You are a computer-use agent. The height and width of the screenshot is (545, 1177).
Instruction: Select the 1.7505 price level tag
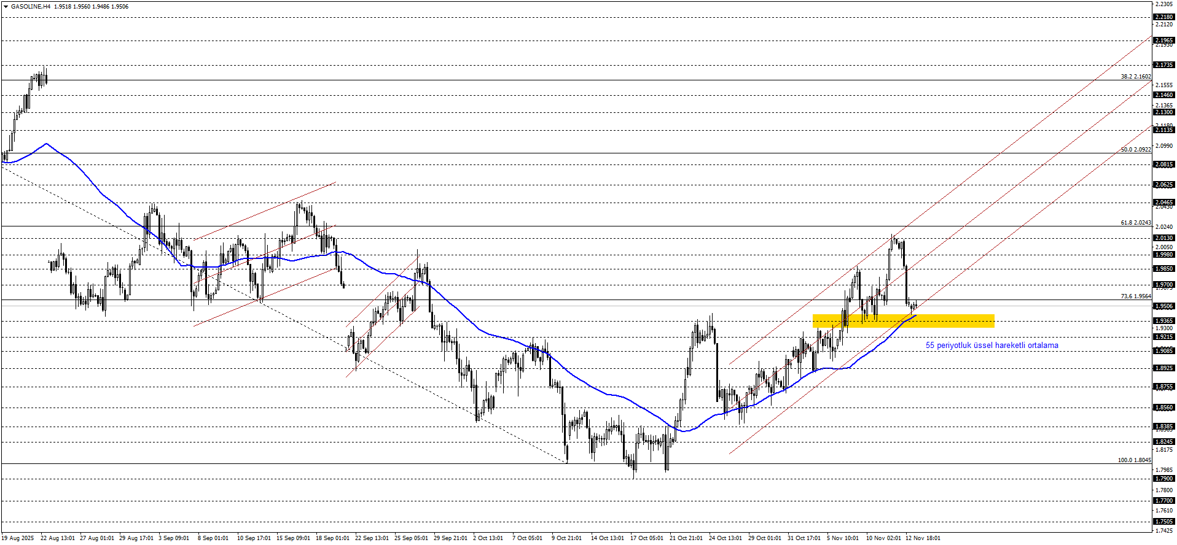tap(1163, 522)
